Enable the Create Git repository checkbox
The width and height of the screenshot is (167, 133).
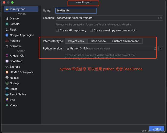[57, 31]
